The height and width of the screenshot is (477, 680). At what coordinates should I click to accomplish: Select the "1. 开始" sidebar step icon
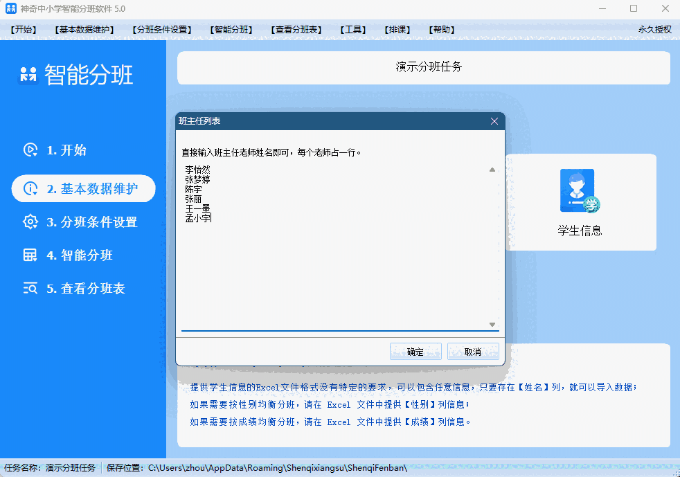(30, 150)
